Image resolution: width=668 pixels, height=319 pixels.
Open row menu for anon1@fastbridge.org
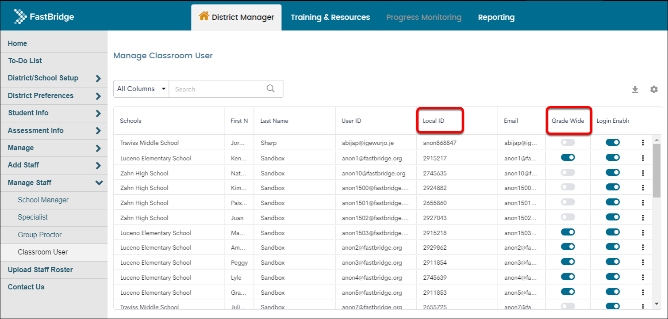643,158
